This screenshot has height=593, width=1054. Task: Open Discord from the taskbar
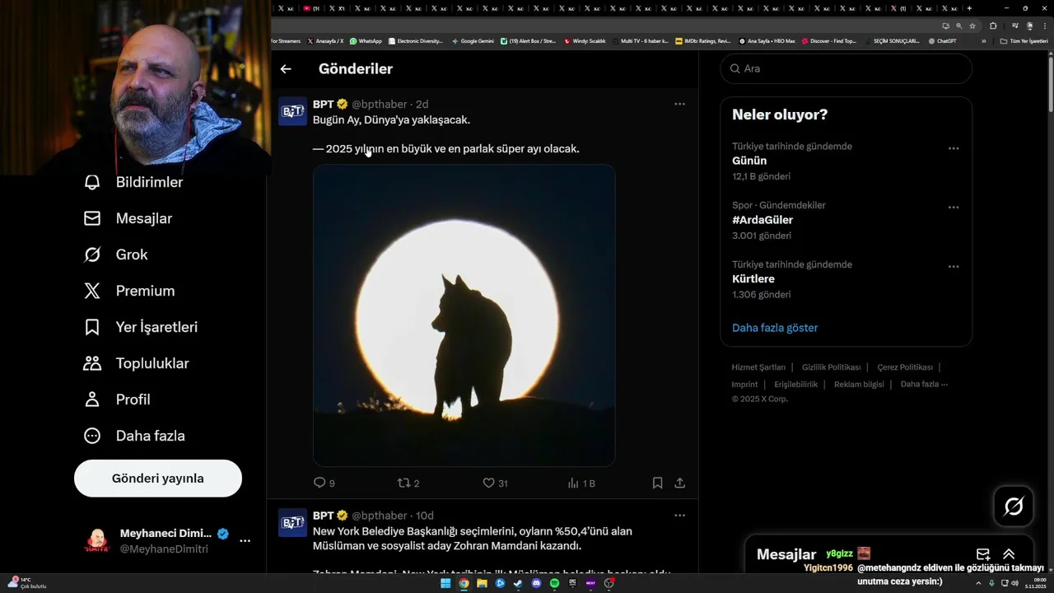click(x=536, y=583)
